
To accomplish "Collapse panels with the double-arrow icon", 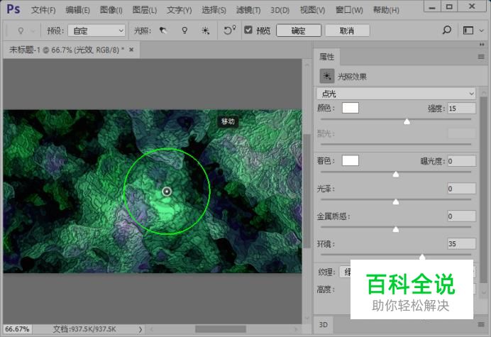I will coord(482,45).
